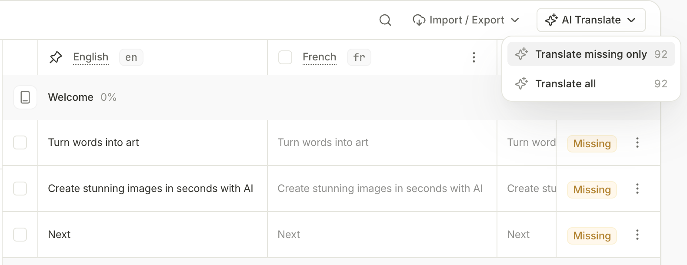Image resolution: width=687 pixels, height=265 pixels.
Task: Click third-column cell 'Next'
Action: point(527,235)
